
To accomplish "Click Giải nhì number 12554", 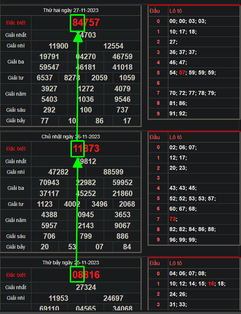I will (x=114, y=46).
